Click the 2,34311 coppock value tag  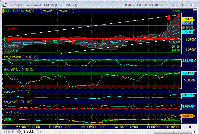coord(187,95)
